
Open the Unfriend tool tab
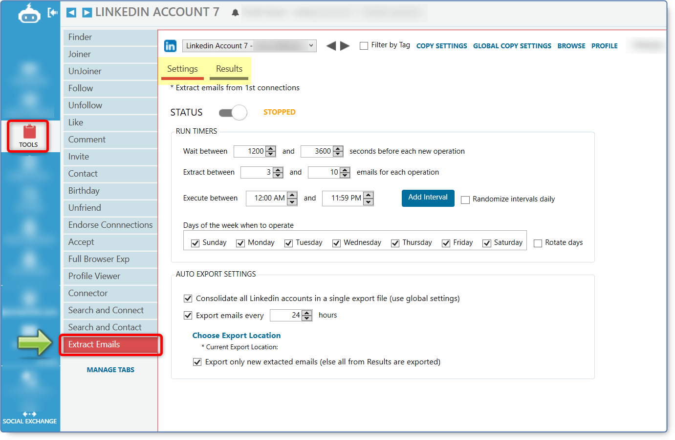click(x=110, y=208)
